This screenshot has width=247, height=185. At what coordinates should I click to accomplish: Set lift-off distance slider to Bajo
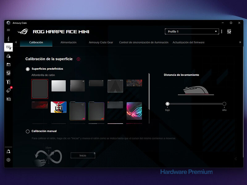point(167,104)
